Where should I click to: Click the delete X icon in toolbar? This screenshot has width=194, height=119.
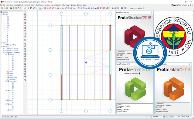(36, 8)
